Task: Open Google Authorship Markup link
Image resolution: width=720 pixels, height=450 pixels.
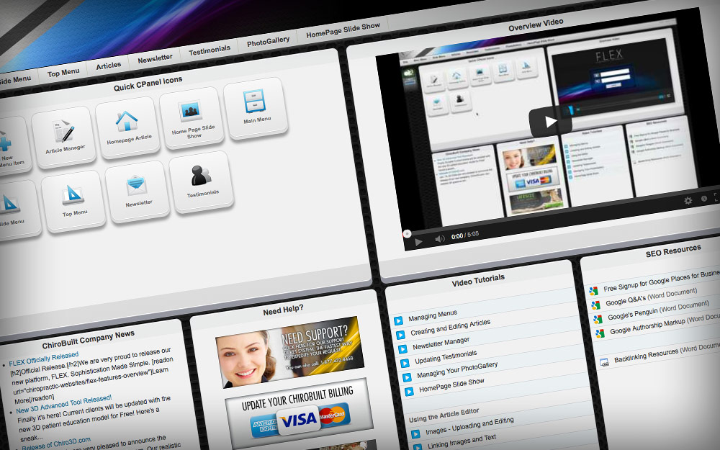Action: point(665,324)
